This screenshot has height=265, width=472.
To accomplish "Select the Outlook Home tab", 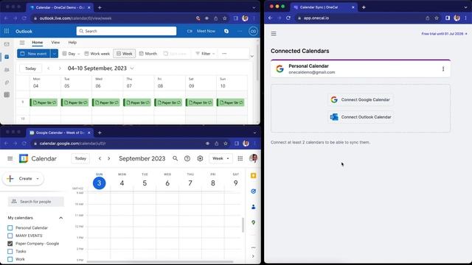I will (x=38, y=43).
